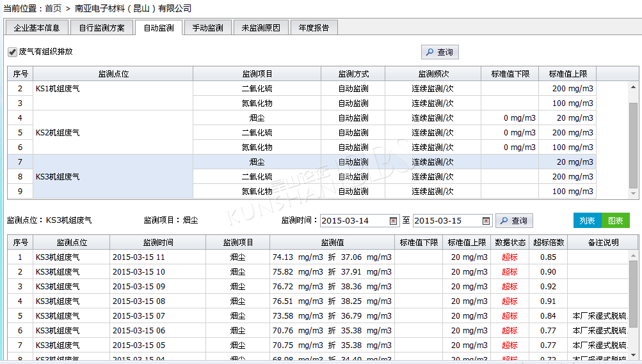Select the KS2机组废气 cell in the upper table
The width and height of the screenshot is (642, 364).
pos(113,132)
